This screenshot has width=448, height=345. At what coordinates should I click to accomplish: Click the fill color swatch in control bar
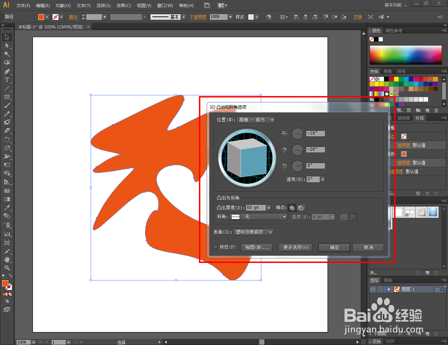[x=41, y=17]
